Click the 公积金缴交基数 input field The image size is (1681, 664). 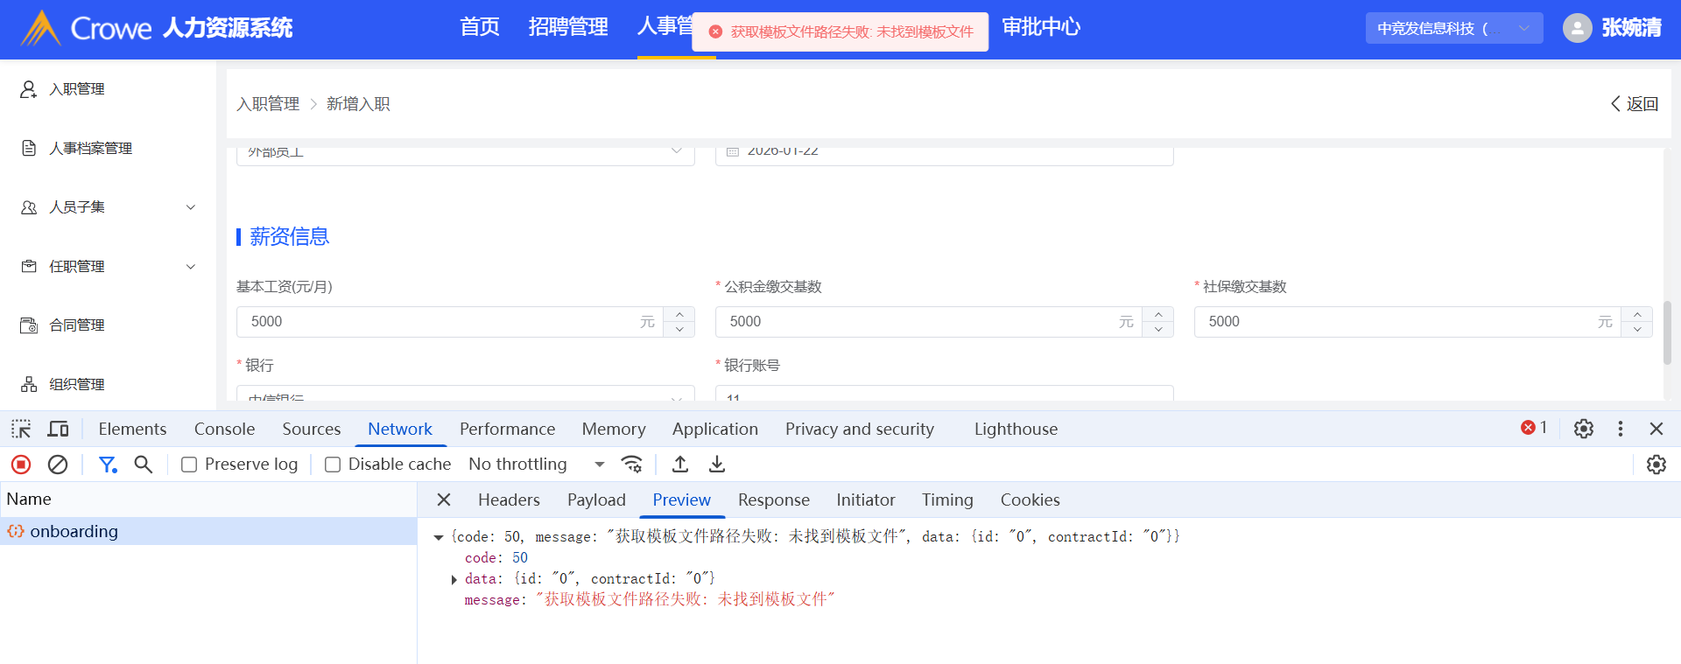coord(928,322)
